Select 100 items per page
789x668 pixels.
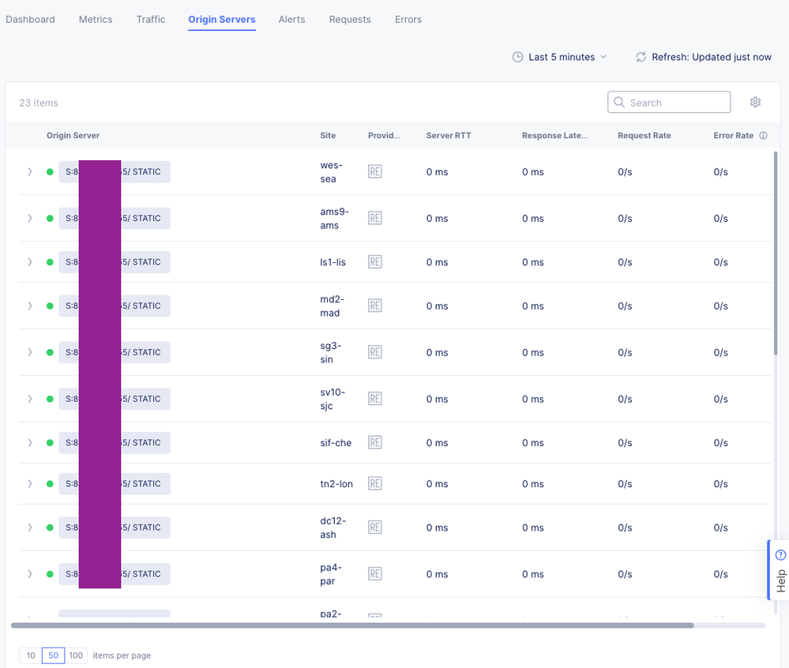[76, 655]
